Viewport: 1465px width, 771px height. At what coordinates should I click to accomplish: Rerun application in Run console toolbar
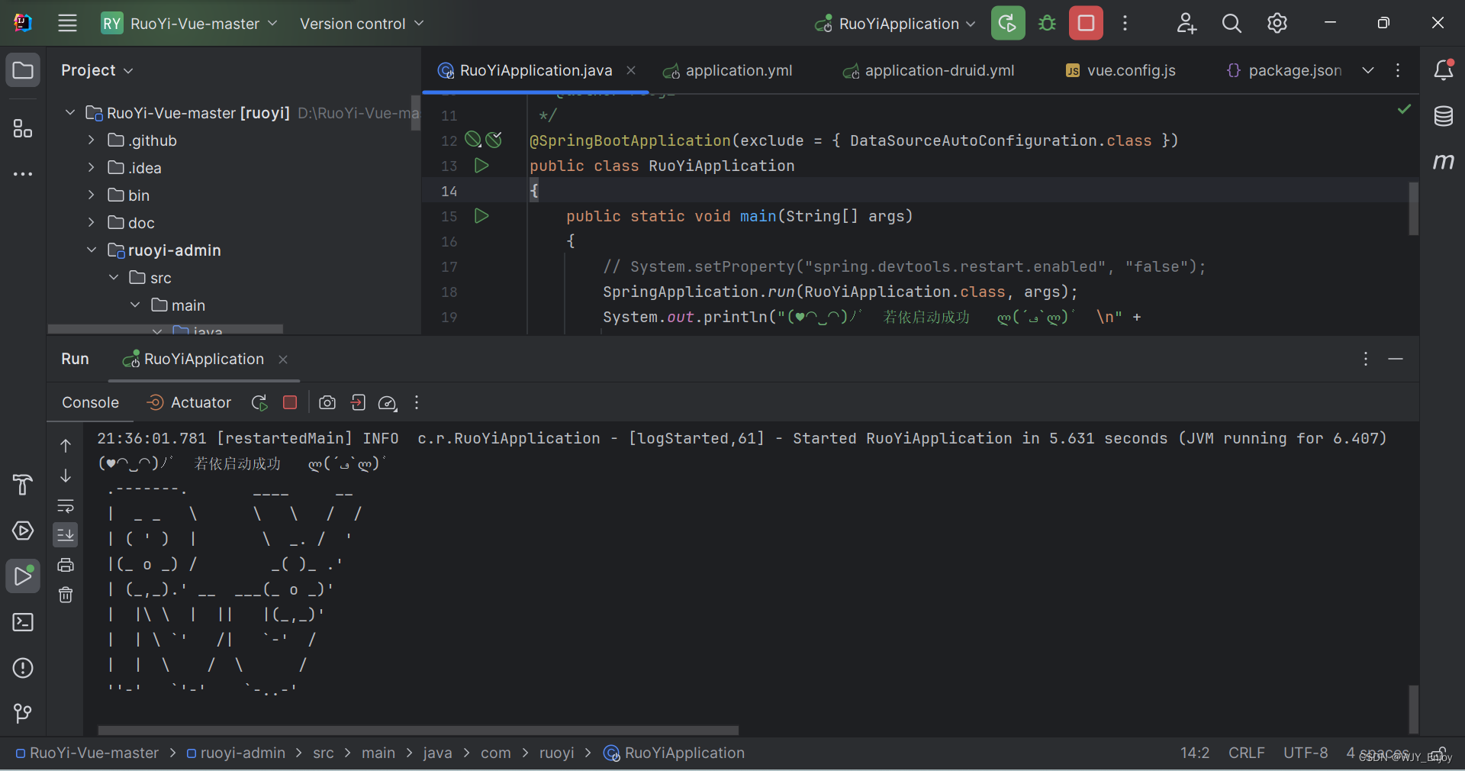pos(259,402)
